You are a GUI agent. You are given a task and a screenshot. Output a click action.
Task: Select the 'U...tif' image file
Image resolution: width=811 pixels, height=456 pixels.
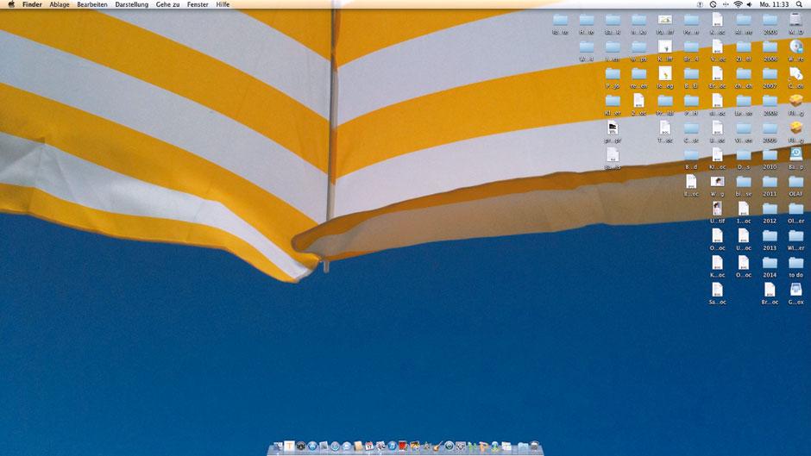717,213
